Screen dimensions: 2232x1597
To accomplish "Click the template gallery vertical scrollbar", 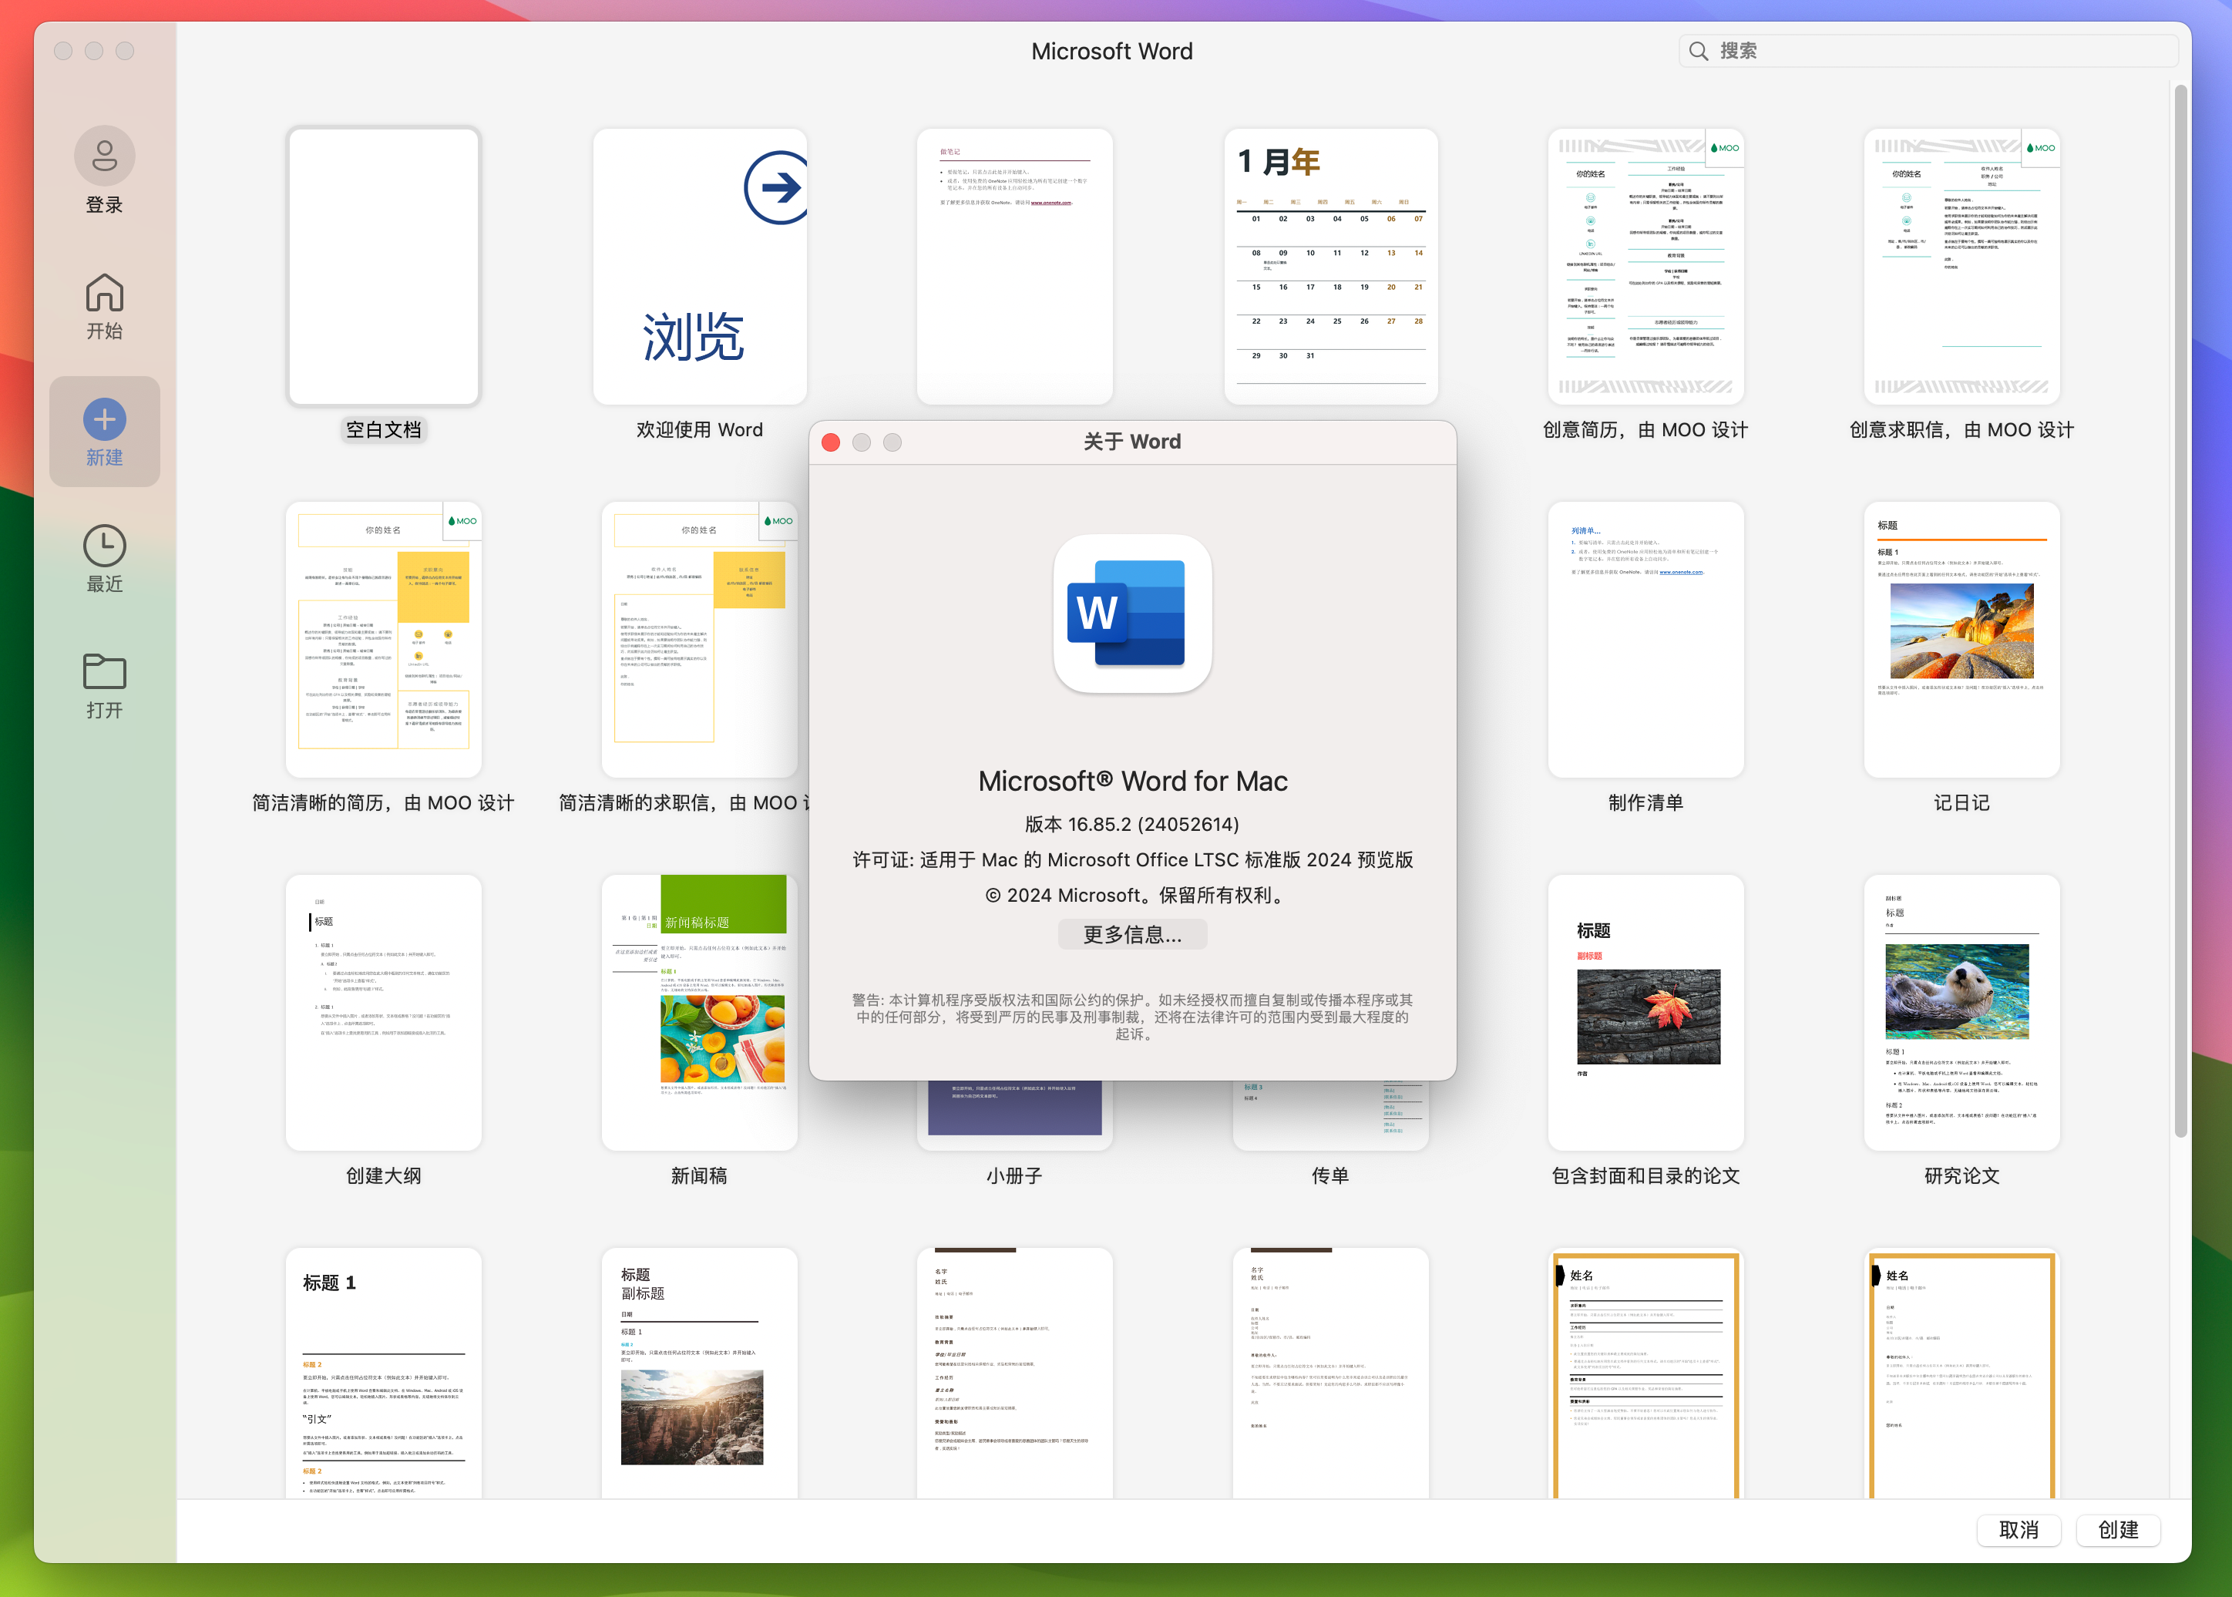I will click(x=2180, y=610).
